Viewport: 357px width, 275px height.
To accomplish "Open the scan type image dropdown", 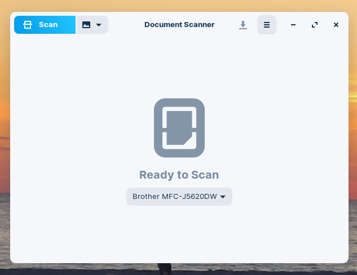I will [x=92, y=25].
